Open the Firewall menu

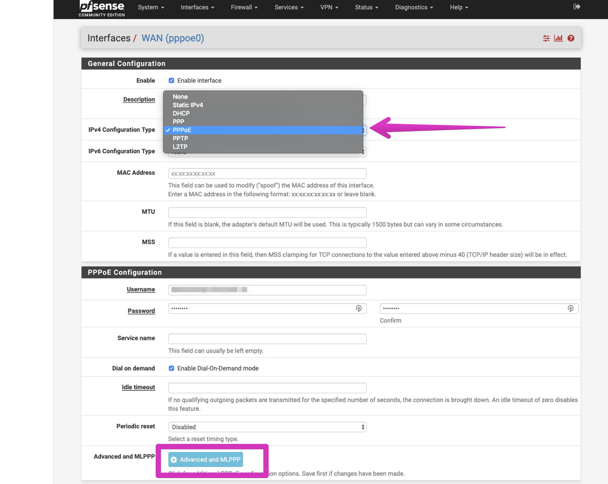(x=244, y=7)
